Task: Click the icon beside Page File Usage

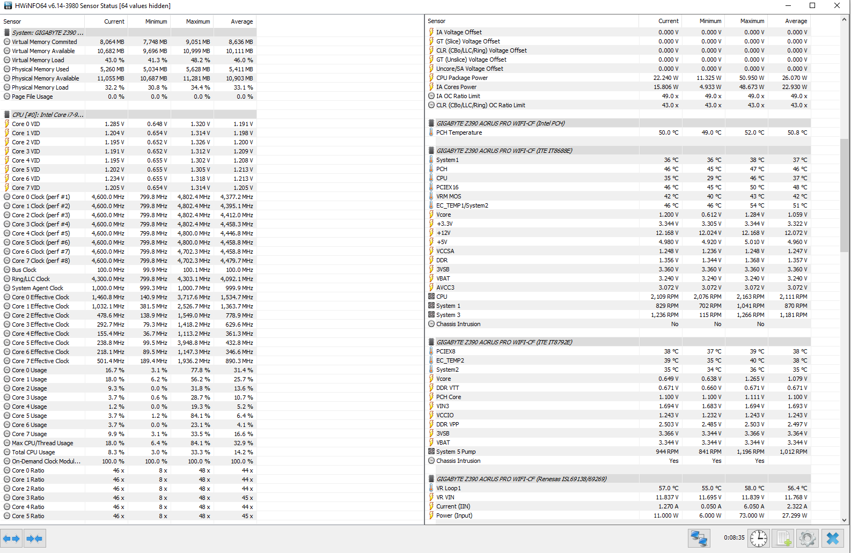Action: (x=7, y=97)
